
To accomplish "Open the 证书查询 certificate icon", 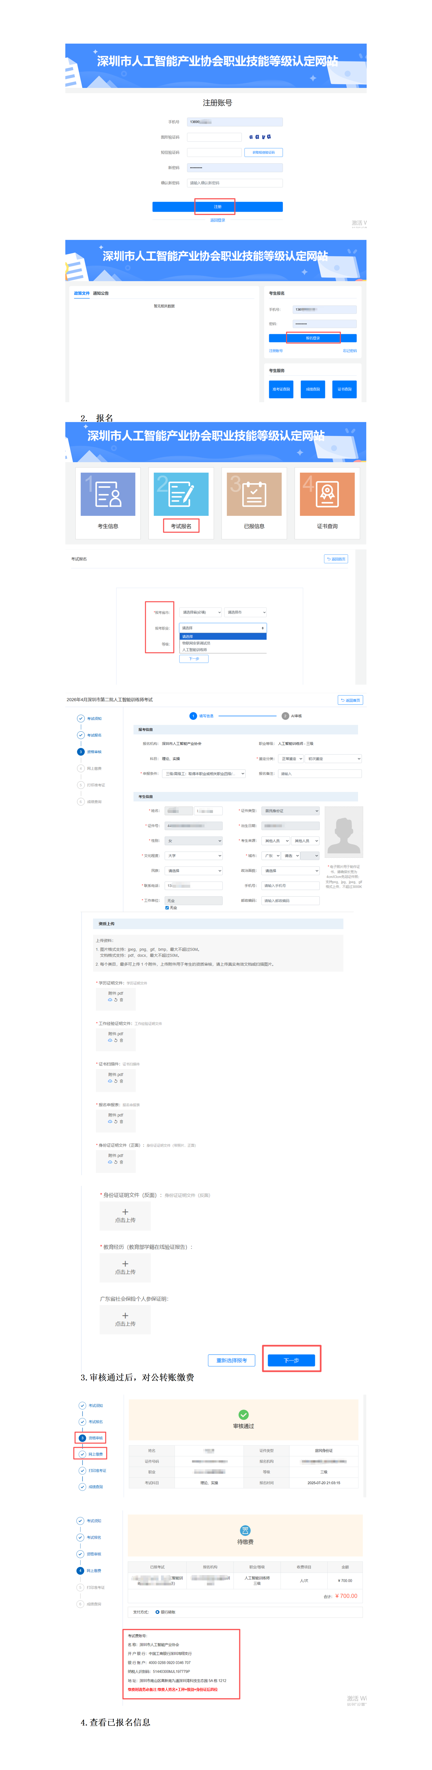I will point(327,493).
